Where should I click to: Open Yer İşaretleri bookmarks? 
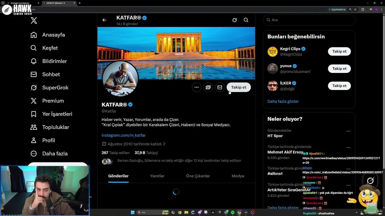pyautogui.click(x=51, y=114)
